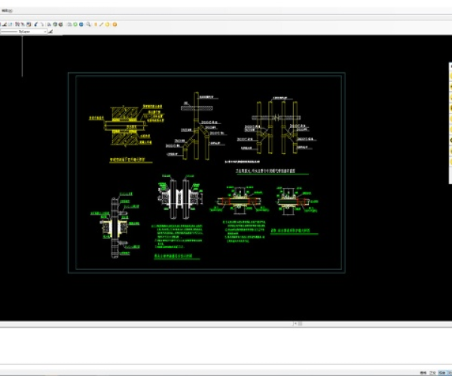Image resolution: width=452 pixels, height=376 pixels.
Task: Click the brush icon right of ByLayer dropdown
Action: [x=50, y=32]
